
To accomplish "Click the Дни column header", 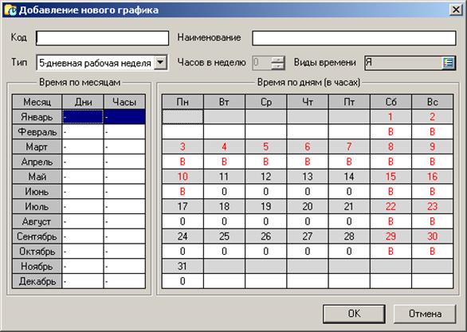I will pyautogui.click(x=83, y=102).
